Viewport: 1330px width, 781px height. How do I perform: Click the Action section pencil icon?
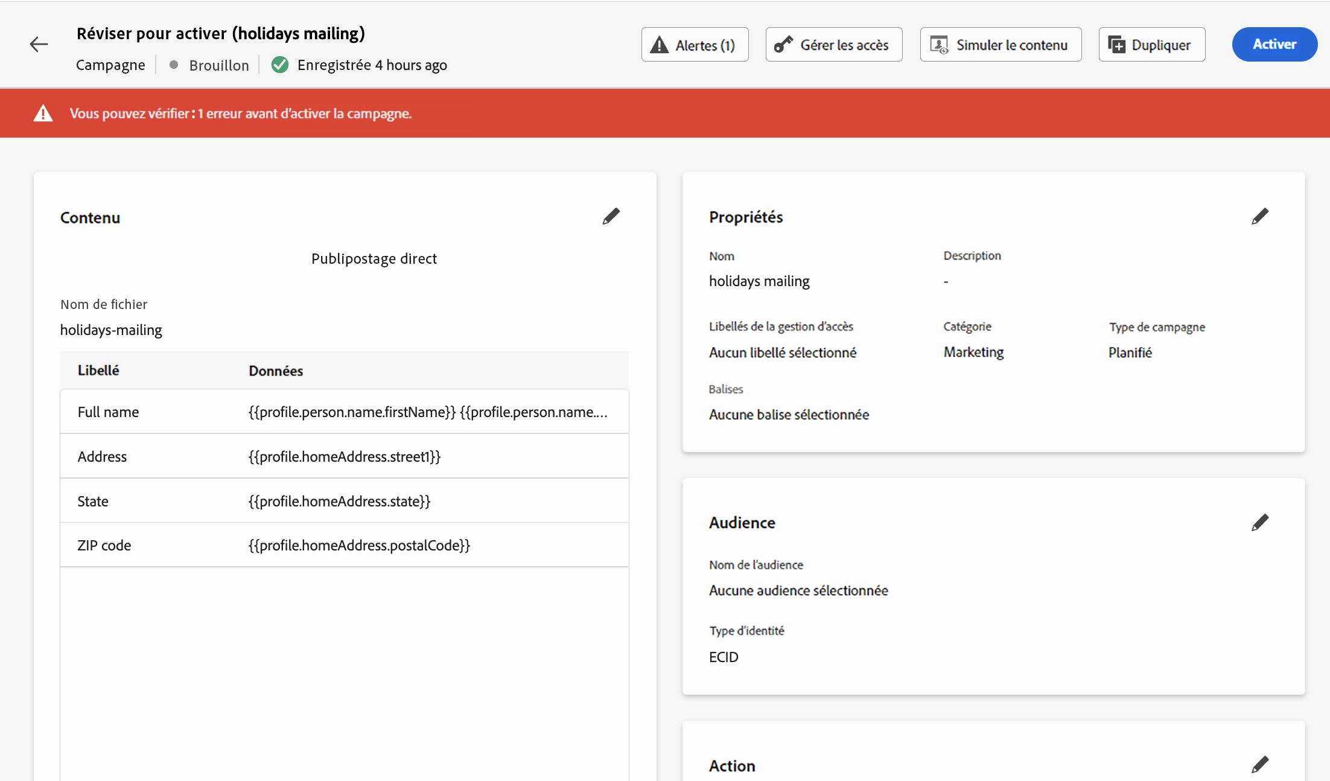click(x=1259, y=765)
